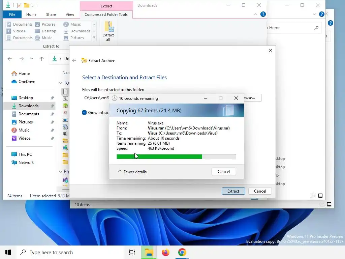Open the Windows Start menu
Image resolution: width=345 pixels, height=259 pixels.
click(8, 252)
